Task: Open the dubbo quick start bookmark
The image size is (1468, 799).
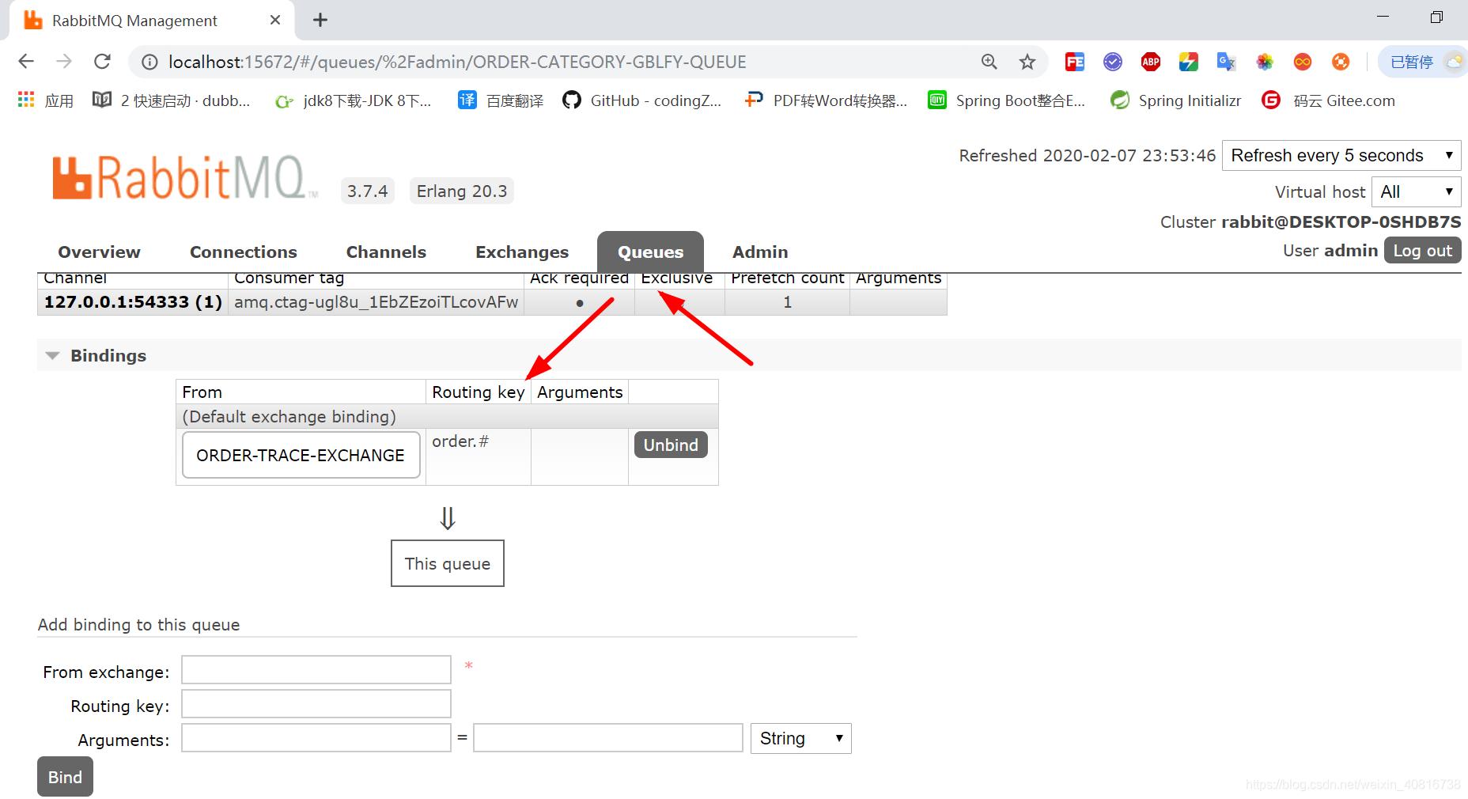Action: pos(172,100)
